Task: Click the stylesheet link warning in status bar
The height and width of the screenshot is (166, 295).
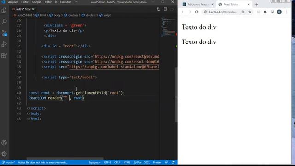Action: point(43,162)
